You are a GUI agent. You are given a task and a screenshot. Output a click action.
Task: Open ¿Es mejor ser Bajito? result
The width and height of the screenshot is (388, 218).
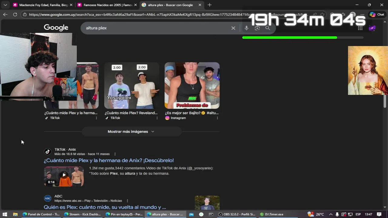[x=192, y=113]
